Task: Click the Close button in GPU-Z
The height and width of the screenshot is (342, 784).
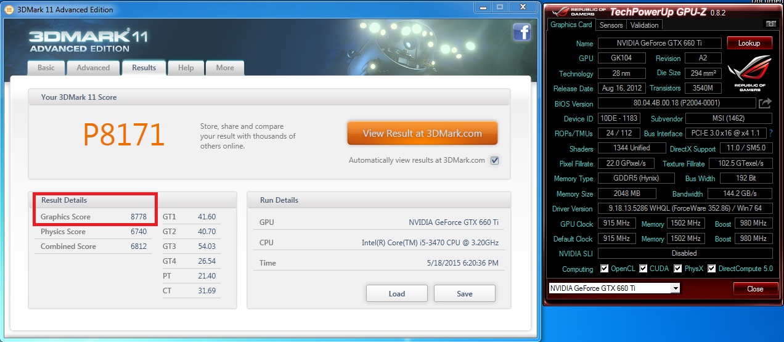Action: (755, 288)
